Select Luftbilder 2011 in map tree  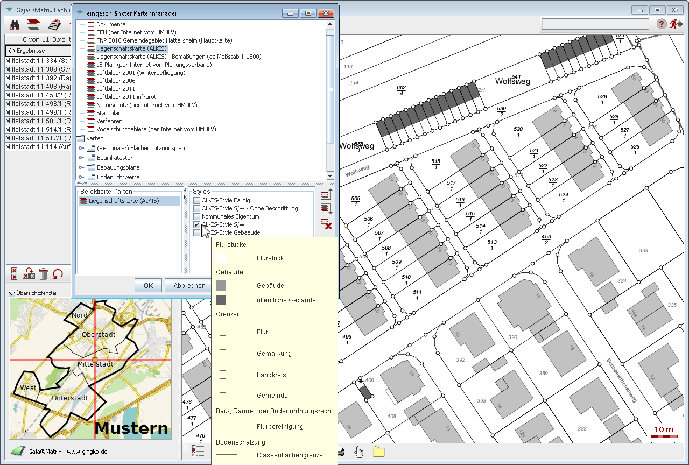(x=115, y=89)
